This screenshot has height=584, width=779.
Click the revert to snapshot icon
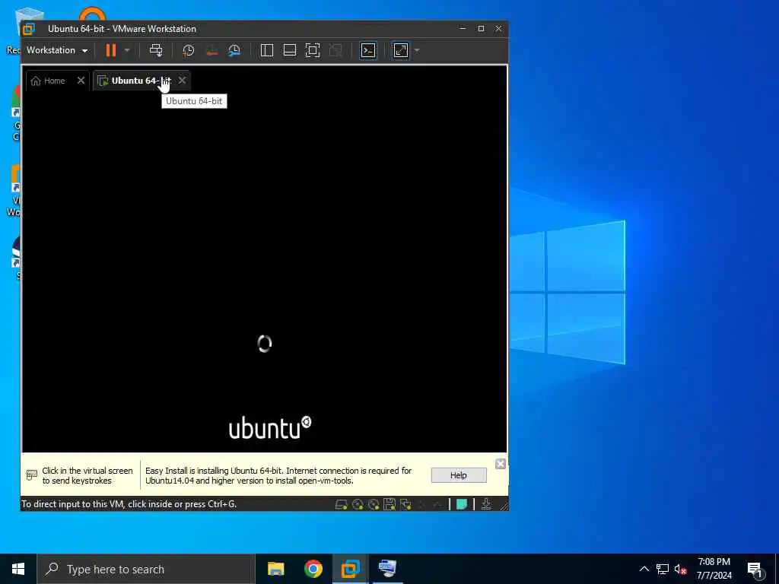[x=211, y=50]
